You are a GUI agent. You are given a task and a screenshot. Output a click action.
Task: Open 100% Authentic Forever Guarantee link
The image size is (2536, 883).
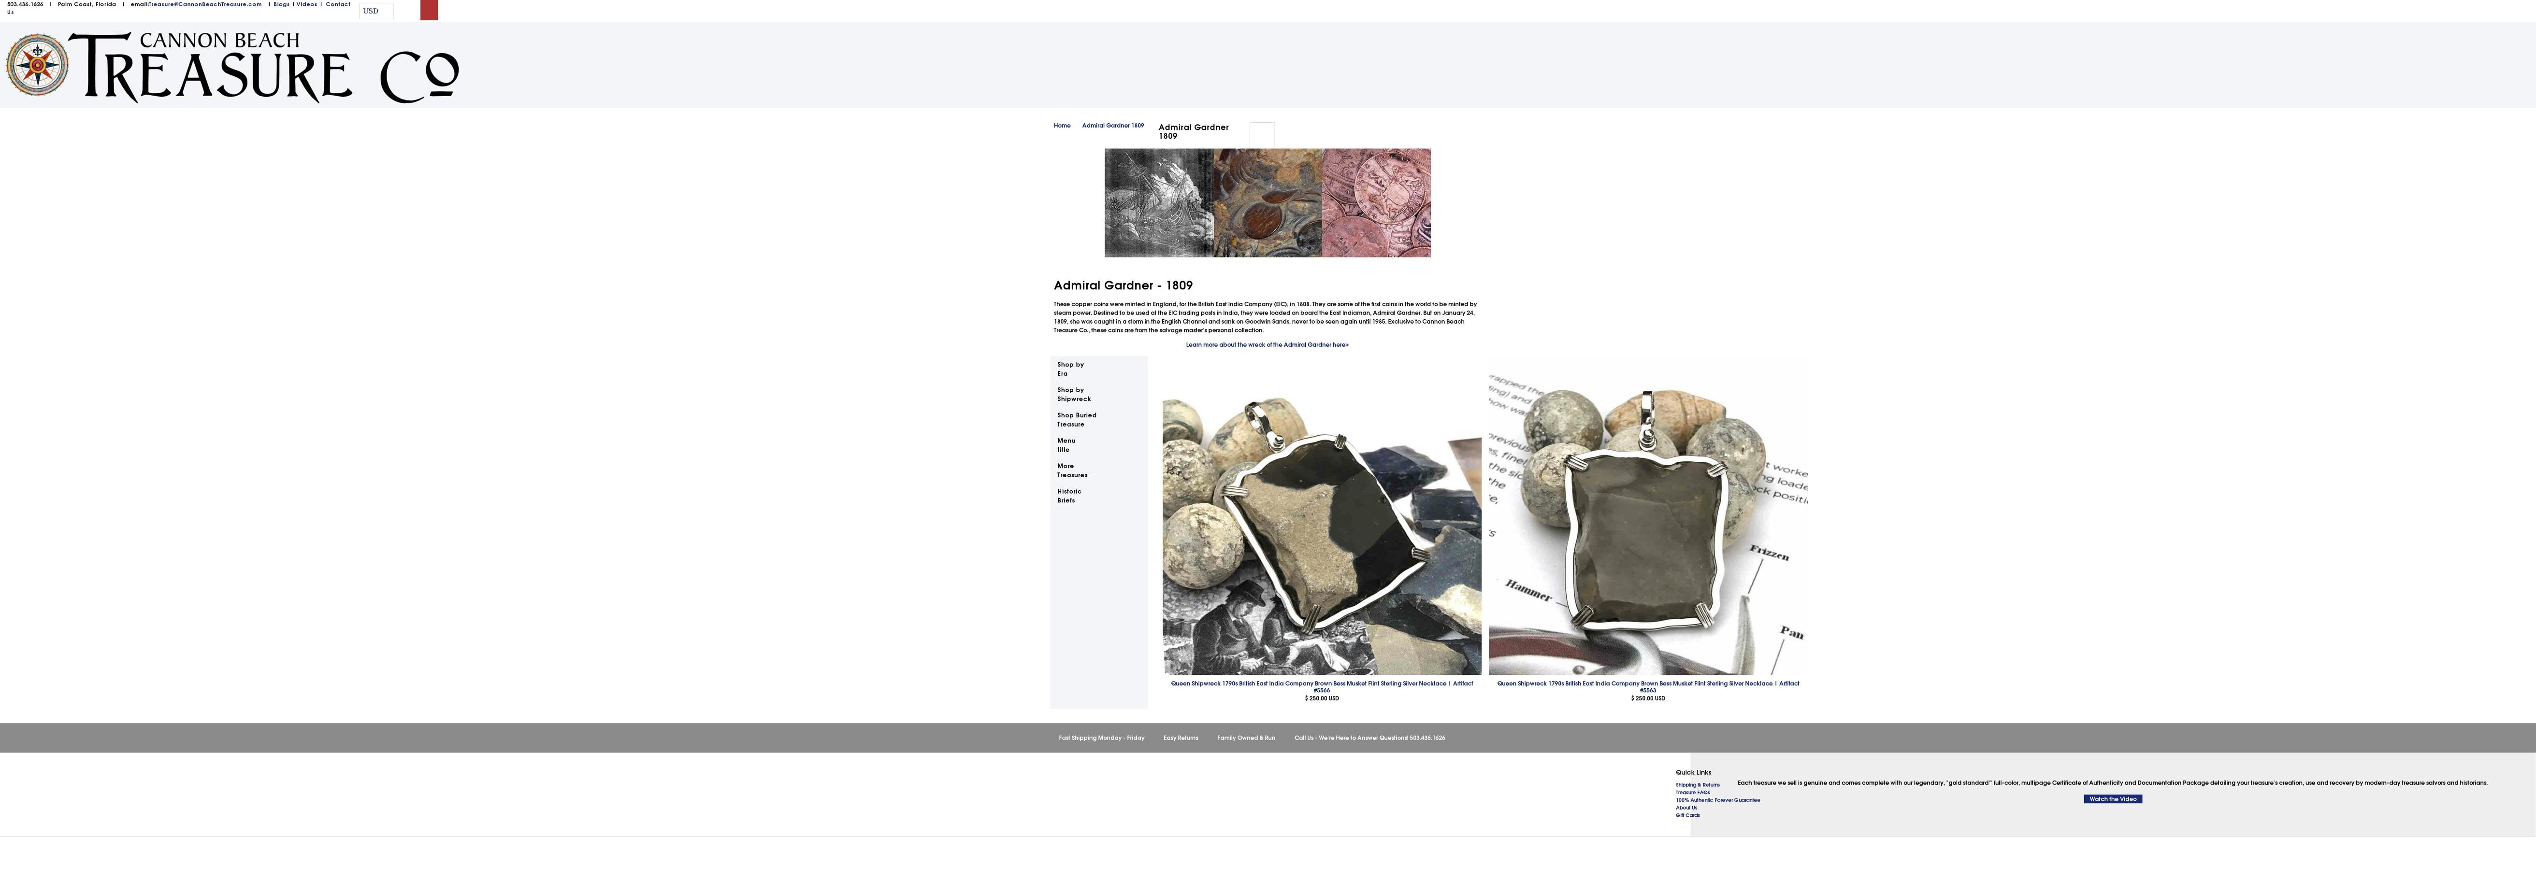[1718, 800]
